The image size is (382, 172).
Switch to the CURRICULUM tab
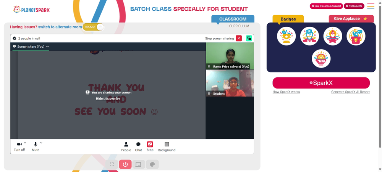click(239, 26)
